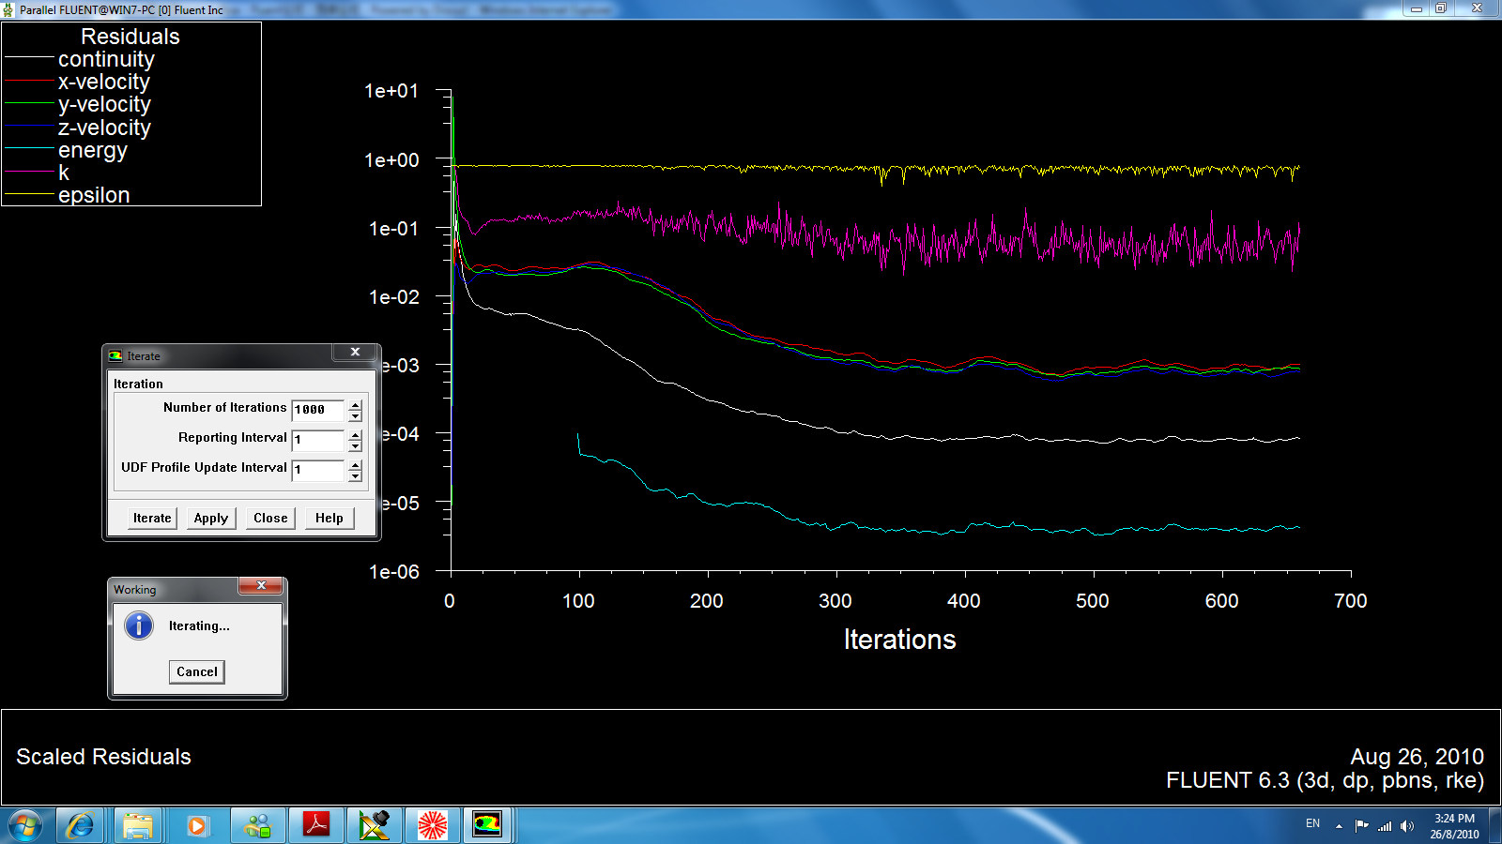
Task: Click the network signal tray icon
Action: coord(1385,826)
